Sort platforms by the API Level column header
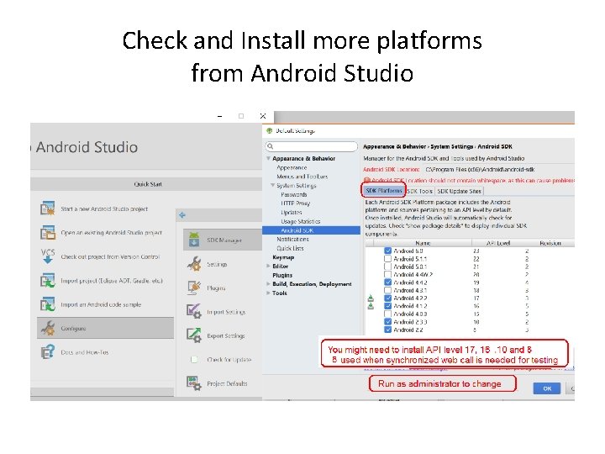The width and height of the screenshot is (605, 454). click(498, 243)
